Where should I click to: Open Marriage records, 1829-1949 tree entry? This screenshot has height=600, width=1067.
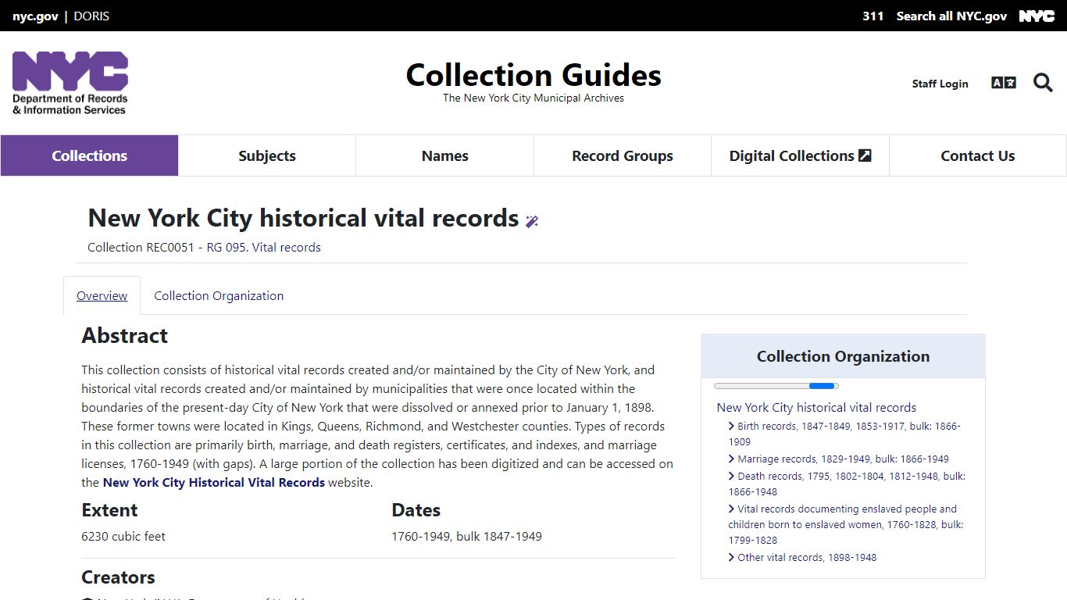click(843, 459)
